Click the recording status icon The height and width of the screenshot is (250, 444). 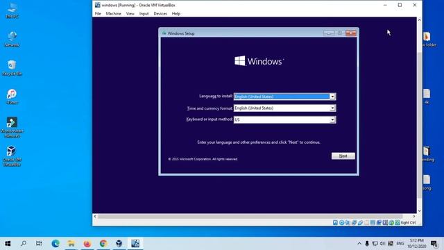379,222
